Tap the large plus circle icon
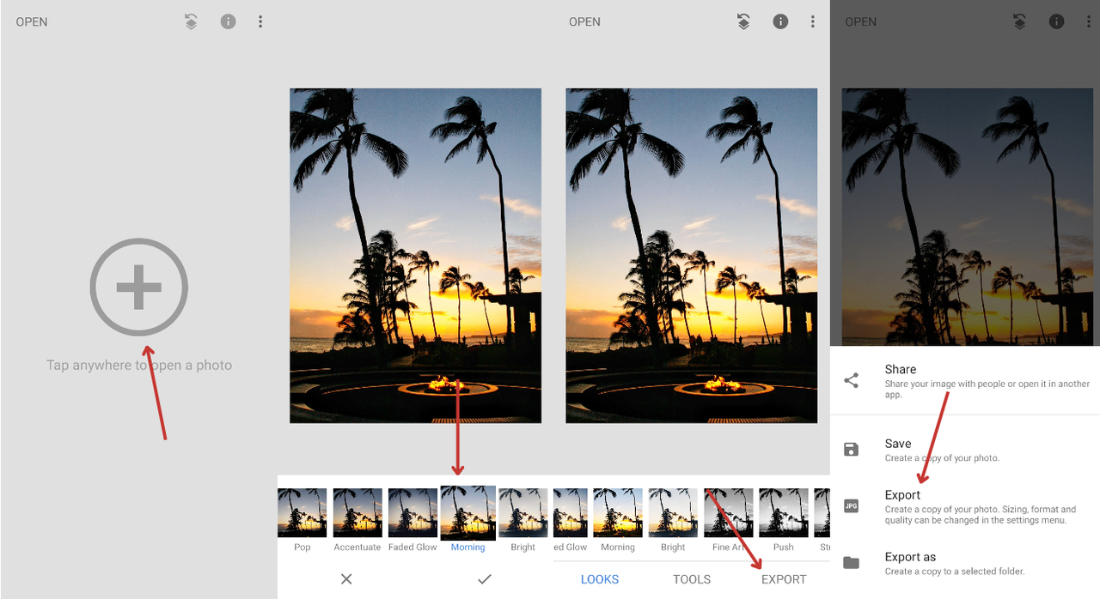Screen dimensions: 1100x599 coord(138,287)
